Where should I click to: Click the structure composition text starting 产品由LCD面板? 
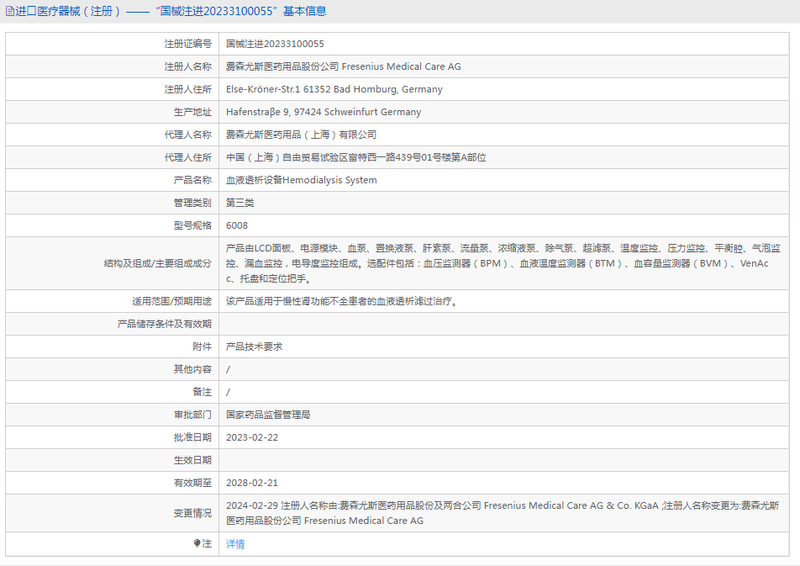(x=503, y=263)
